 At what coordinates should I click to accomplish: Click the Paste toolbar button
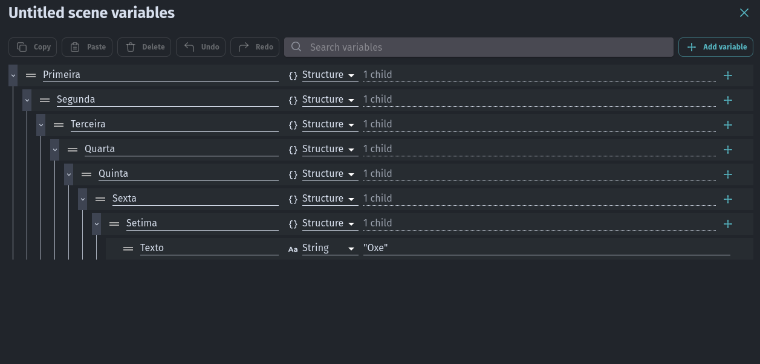click(87, 47)
